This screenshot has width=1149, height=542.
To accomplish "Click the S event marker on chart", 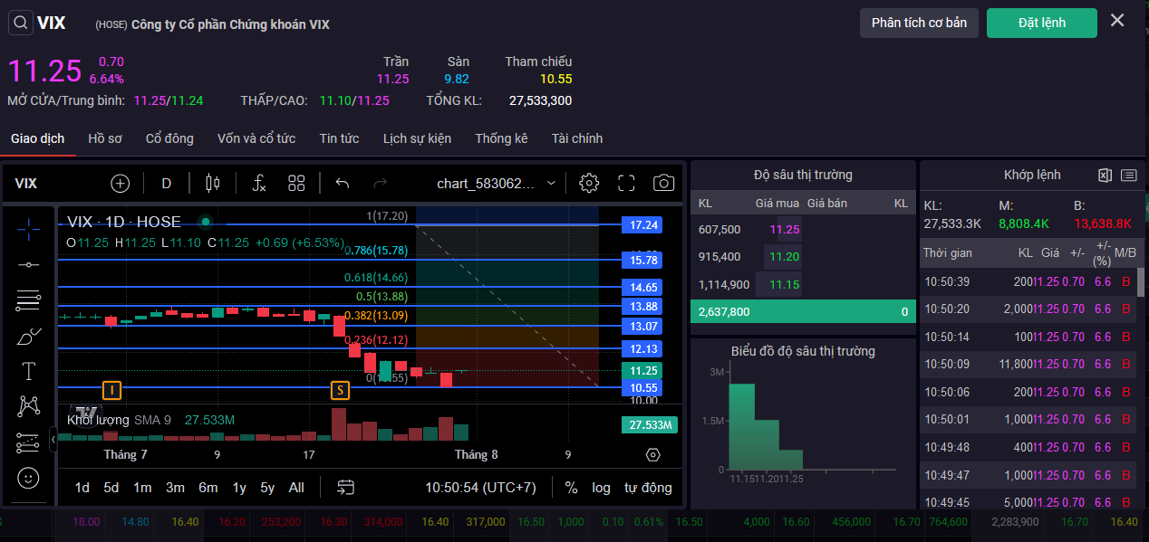I will (x=340, y=390).
